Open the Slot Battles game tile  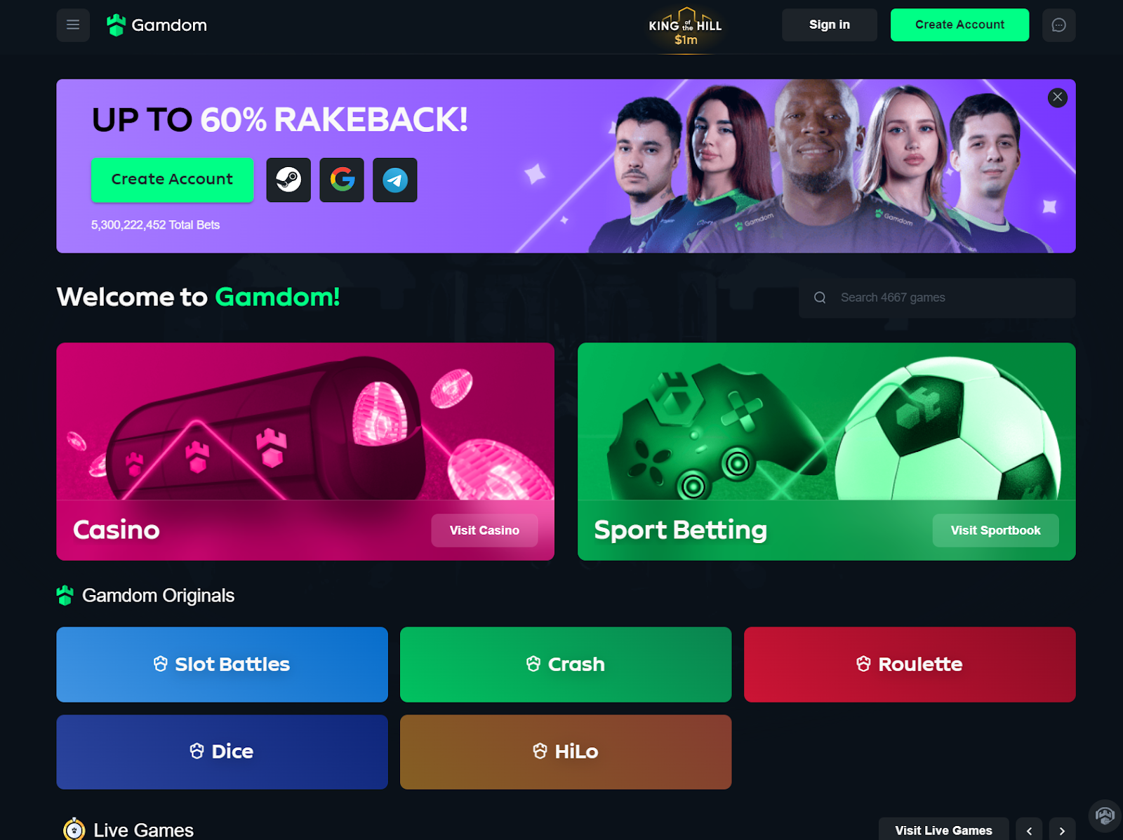(222, 665)
